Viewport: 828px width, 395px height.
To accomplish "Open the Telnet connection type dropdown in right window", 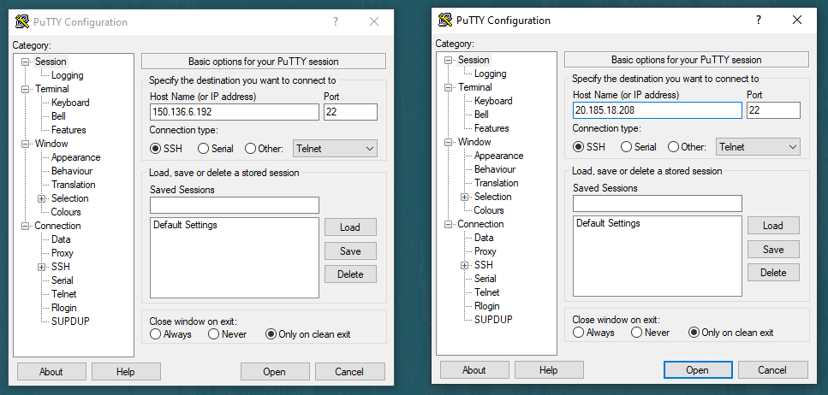I will click(x=758, y=147).
